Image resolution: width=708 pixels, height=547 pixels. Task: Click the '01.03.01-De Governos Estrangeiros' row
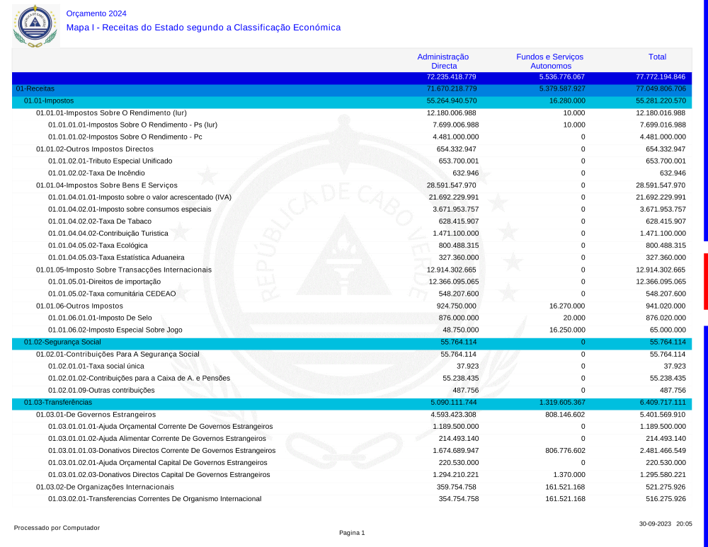point(96,415)
